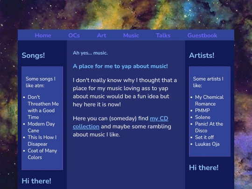Click paragraph starting 'I don't really know why'
252x189 pixels.
click(125, 92)
